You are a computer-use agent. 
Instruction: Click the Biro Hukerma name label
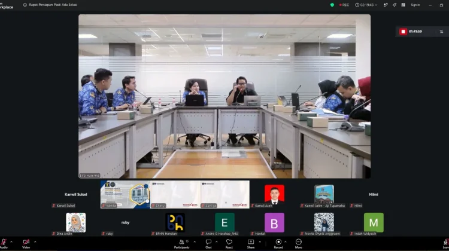tap(90, 176)
